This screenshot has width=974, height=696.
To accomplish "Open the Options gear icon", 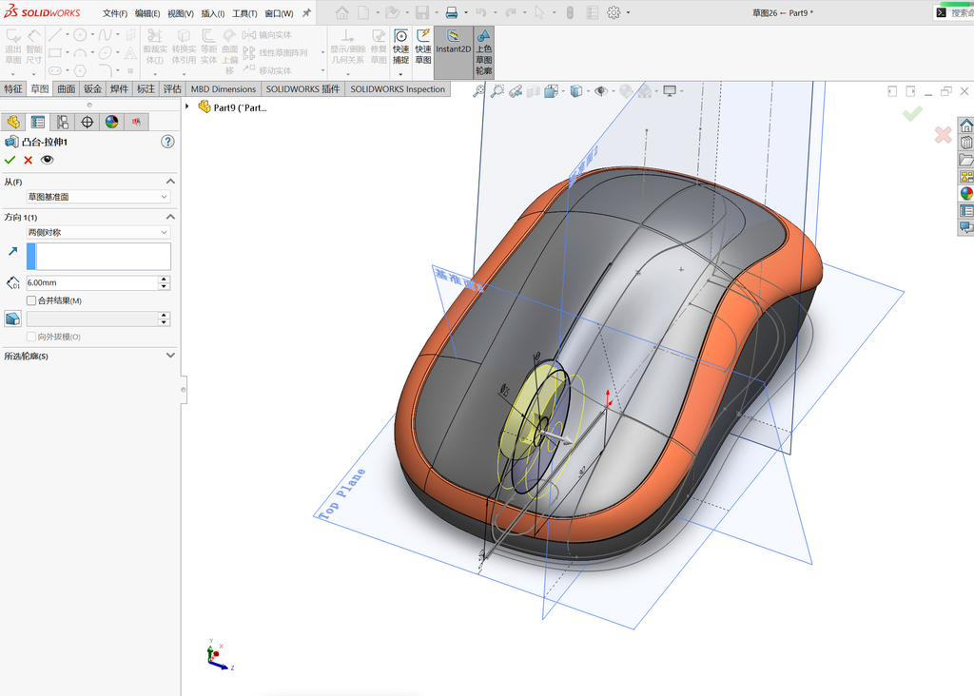I will coord(614,12).
